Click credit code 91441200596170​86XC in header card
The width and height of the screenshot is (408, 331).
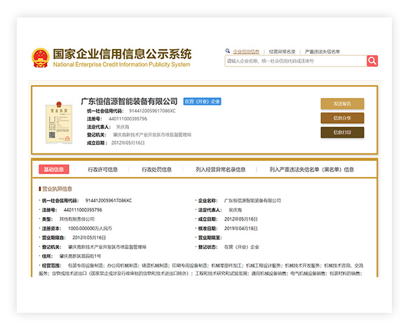pyautogui.click(x=152, y=111)
